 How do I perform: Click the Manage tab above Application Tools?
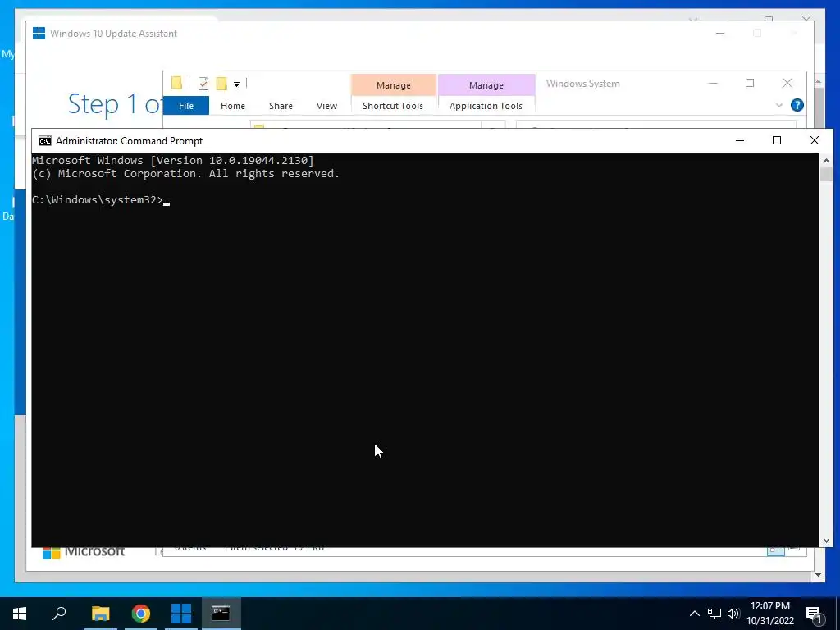[x=486, y=85]
